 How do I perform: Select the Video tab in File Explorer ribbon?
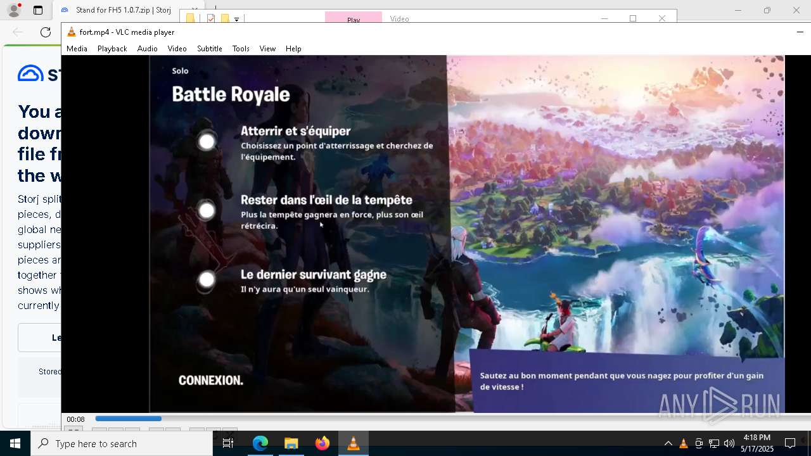tap(399, 18)
